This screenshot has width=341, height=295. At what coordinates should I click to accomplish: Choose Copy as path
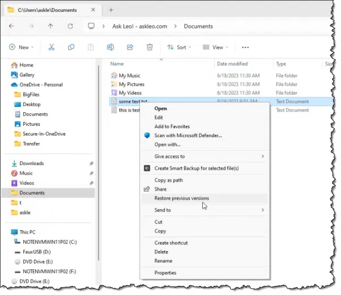205,180
